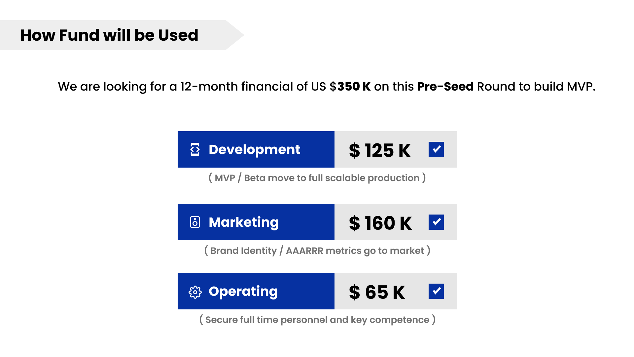Viewport: 634px width, 357px height.
Task: Click the $ 160 K amount
Action: [380, 223]
